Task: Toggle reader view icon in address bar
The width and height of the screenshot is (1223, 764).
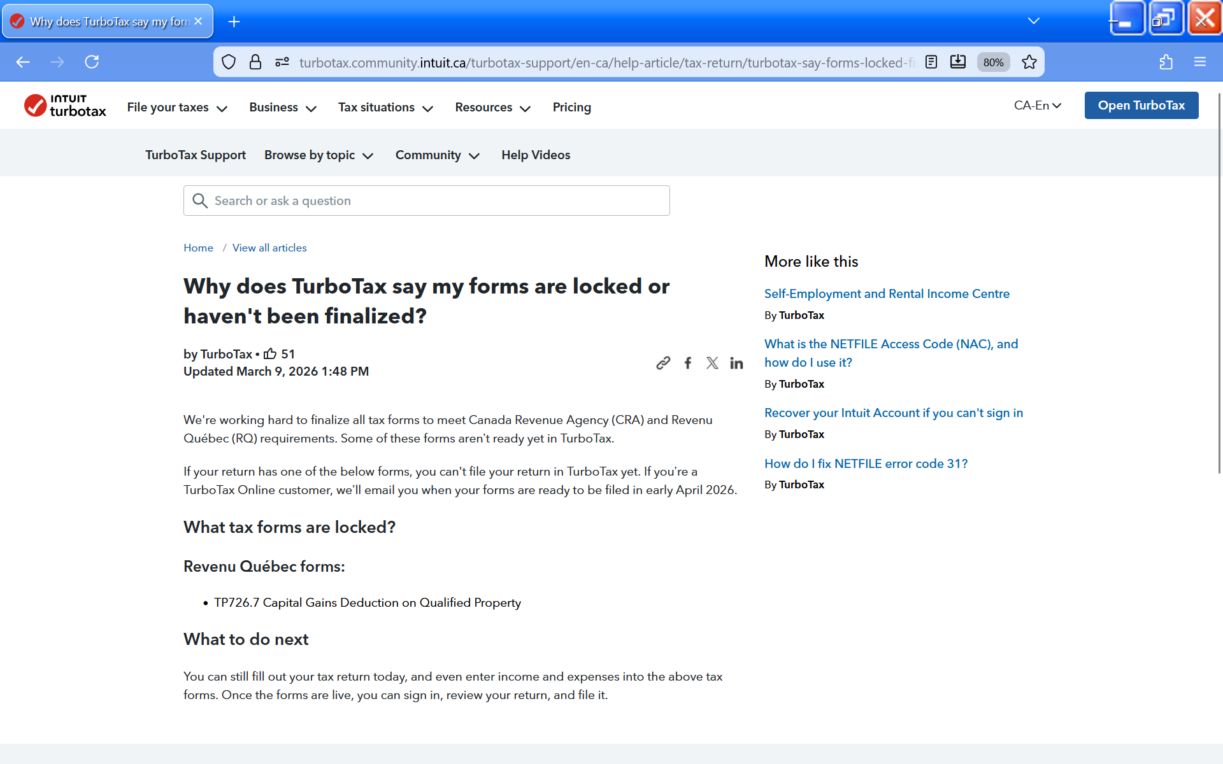Action: 931,62
